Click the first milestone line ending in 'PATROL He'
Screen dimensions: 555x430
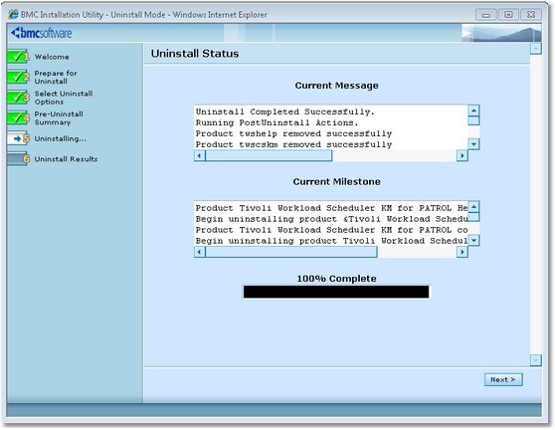(331, 208)
